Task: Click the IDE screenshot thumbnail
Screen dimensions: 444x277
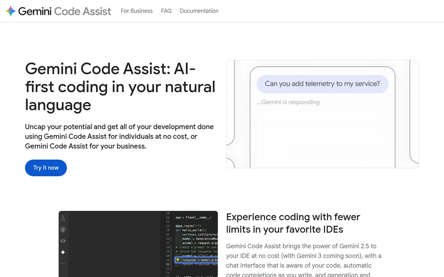Action: coord(138,244)
